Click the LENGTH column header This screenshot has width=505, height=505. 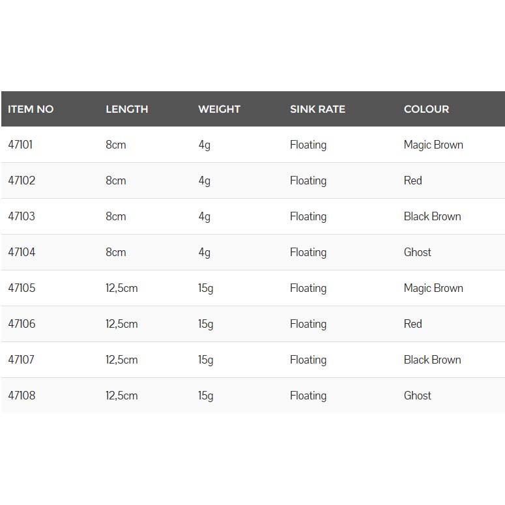pos(126,109)
